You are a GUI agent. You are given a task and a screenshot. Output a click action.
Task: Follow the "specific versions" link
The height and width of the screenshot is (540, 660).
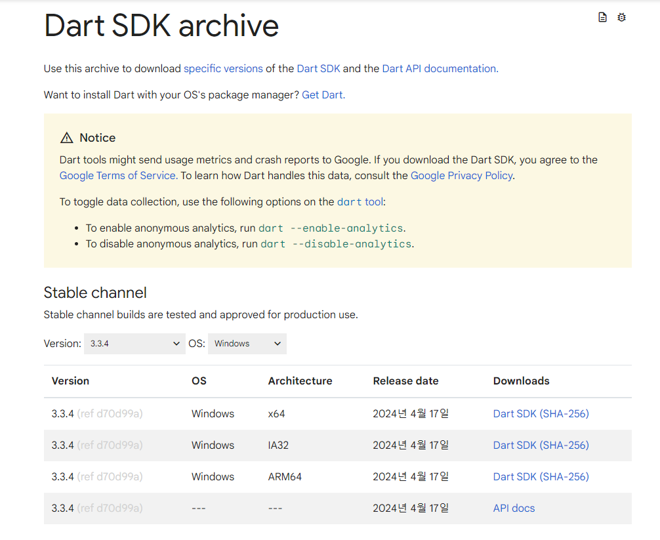click(223, 68)
